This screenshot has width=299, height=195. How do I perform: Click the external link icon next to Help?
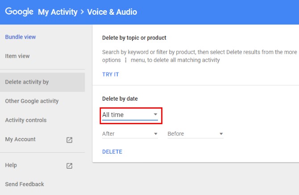[69, 166]
